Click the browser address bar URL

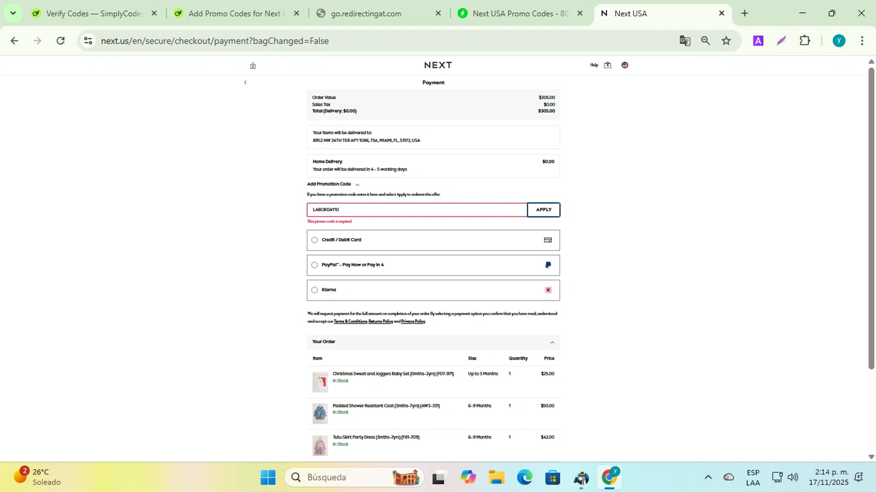[x=215, y=41]
